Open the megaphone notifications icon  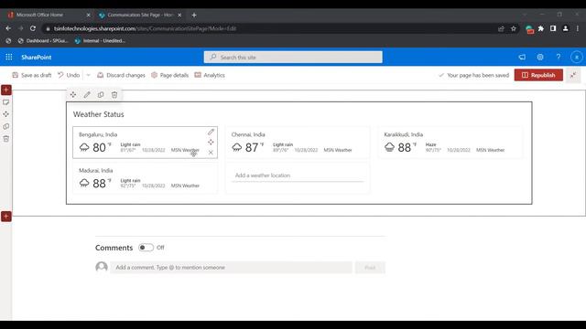point(522,57)
